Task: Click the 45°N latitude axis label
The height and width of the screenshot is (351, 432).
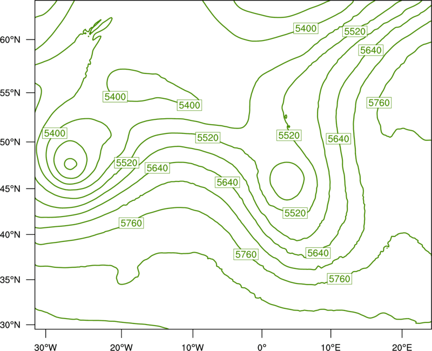Action: click(x=10, y=188)
